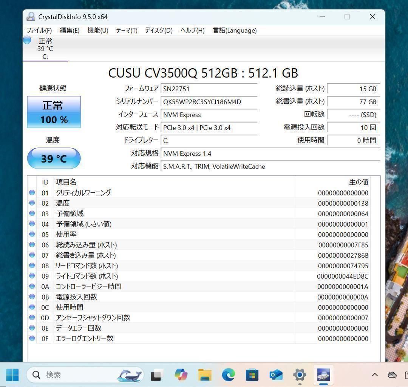Click the indicator beside エラーログエントリー数 row
Viewport: 408px width, 387px height.
coord(32,338)
